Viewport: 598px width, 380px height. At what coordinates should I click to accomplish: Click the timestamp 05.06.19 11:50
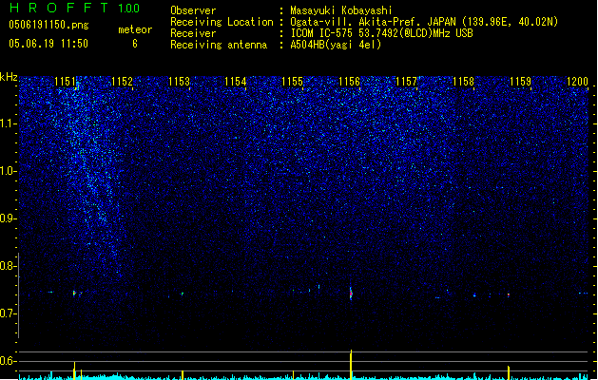48,44
